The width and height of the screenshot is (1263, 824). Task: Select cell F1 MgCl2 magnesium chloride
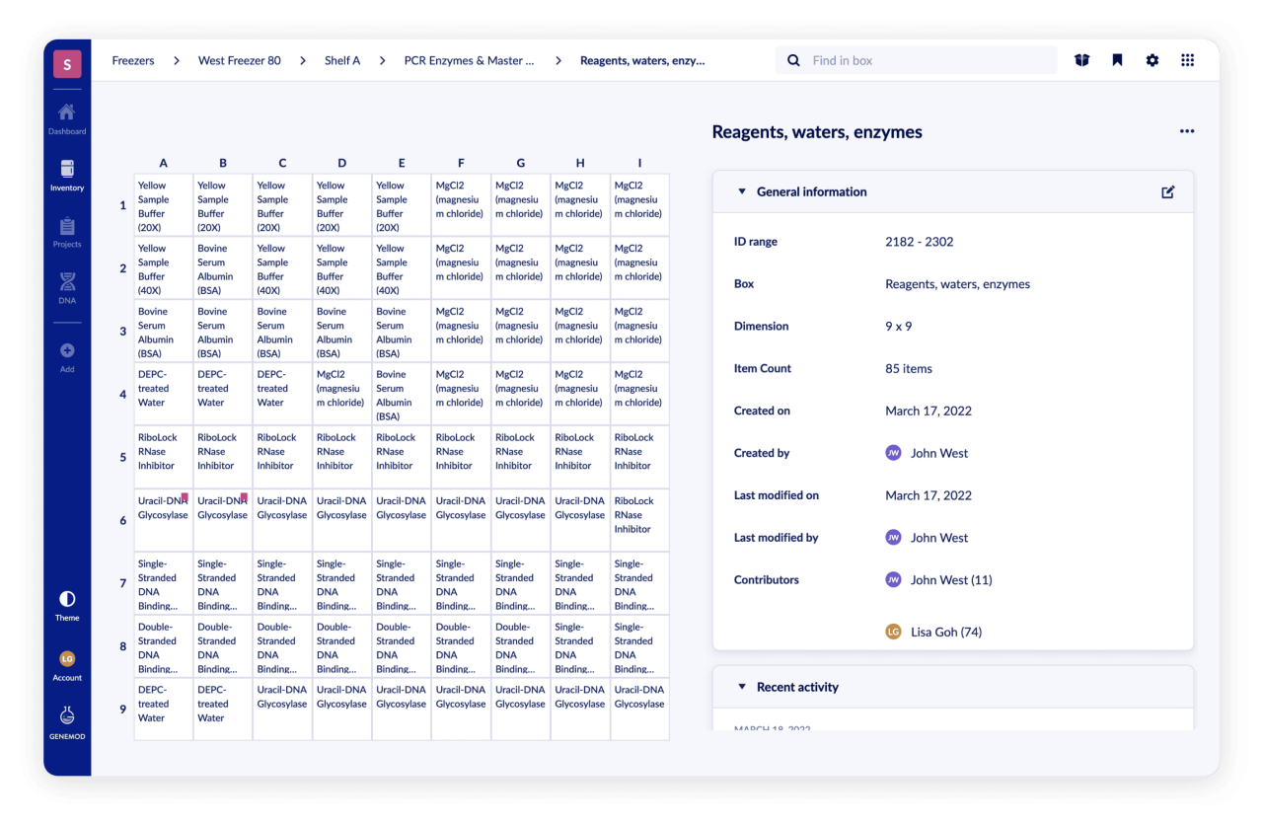[x=461, y=205]
